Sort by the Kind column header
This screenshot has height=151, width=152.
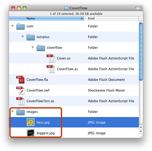111,18
